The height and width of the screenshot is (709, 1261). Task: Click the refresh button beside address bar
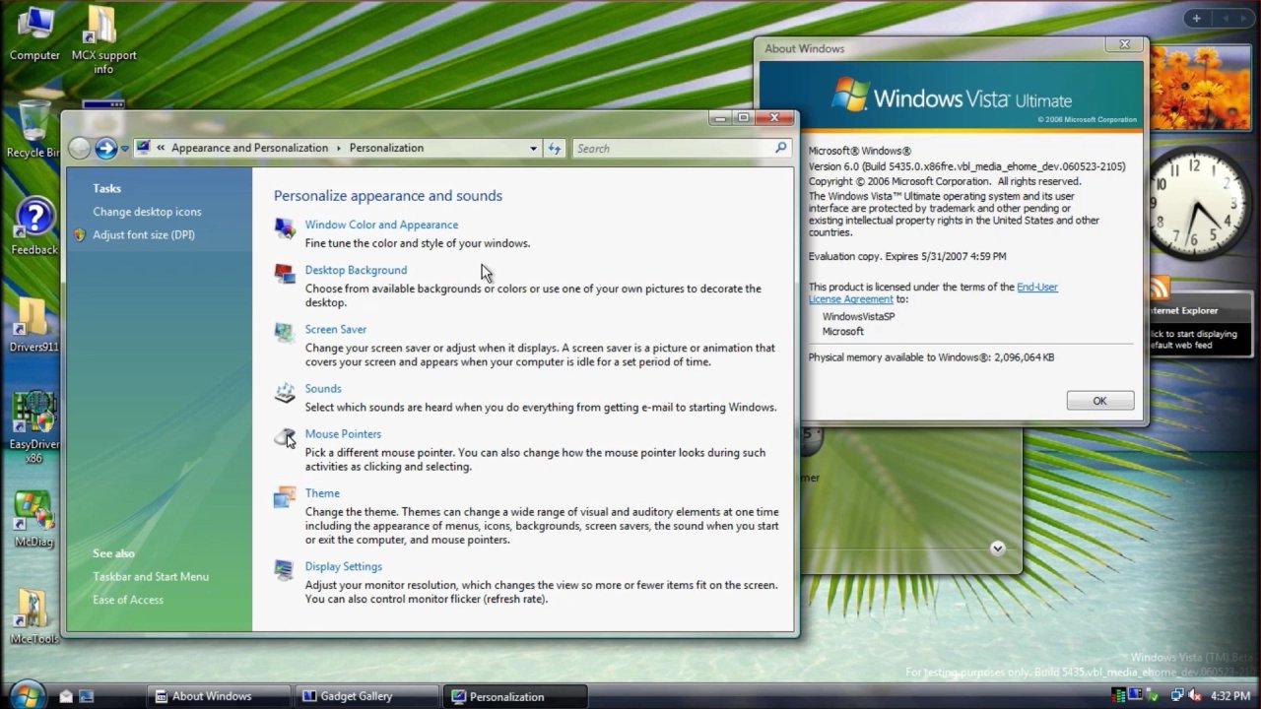555,149
